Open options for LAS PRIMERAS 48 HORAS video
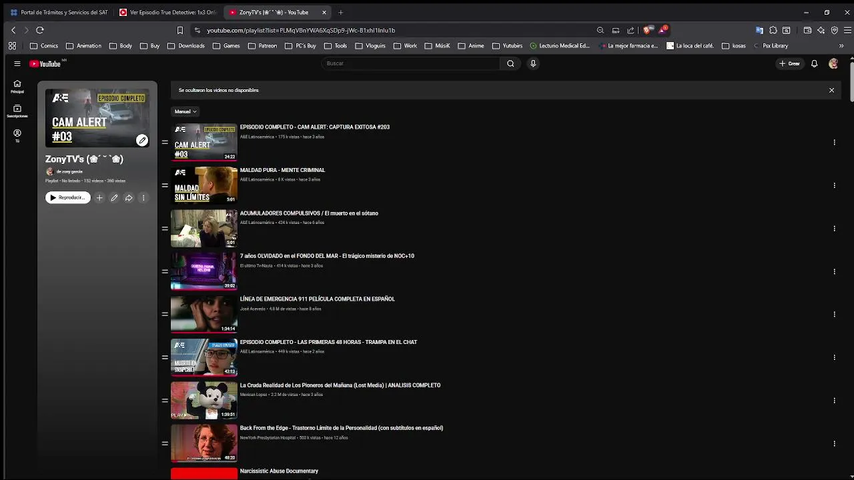 tap(834, 357)
